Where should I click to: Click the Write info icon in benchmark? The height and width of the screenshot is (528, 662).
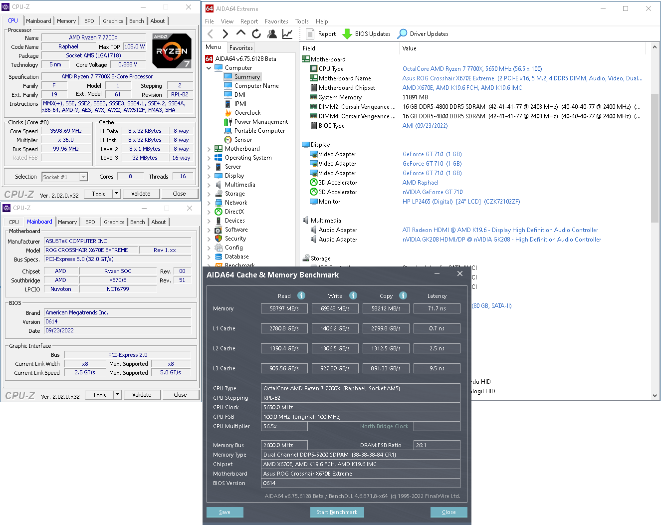353,295
